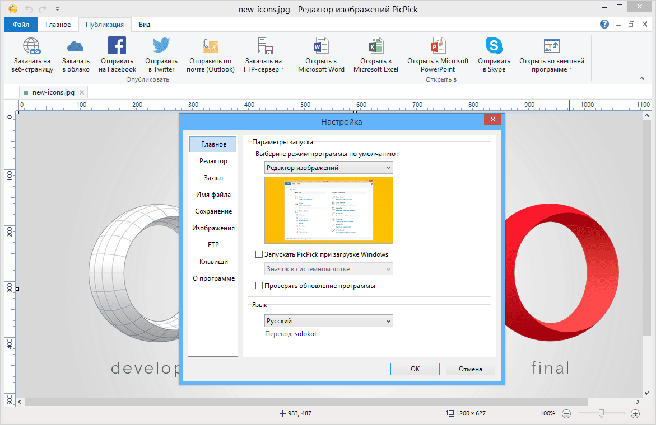Viewport: 656px width, 425px height.
Task: Confirm settings with the OK button
Action: coord(415,369)
